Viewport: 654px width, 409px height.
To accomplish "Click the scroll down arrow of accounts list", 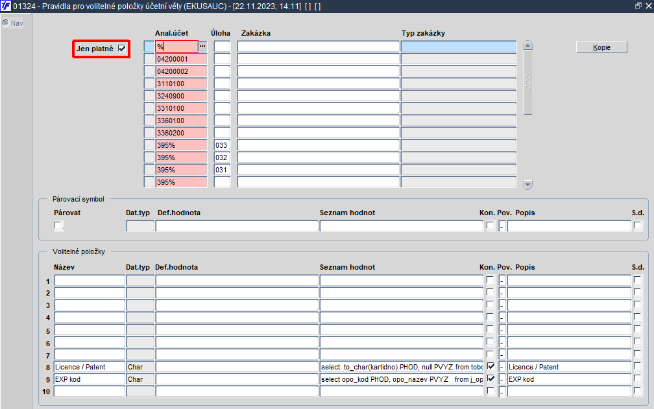I will (x=527, y=185).
